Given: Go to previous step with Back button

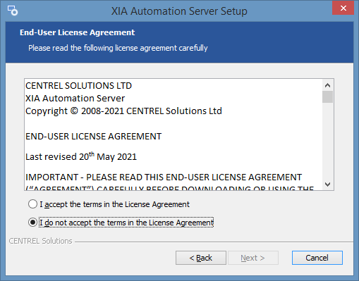Looking at the screenshot, I should click(x=201, y=258).
